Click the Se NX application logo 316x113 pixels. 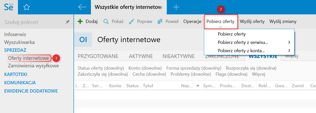[x=9, y=7]
